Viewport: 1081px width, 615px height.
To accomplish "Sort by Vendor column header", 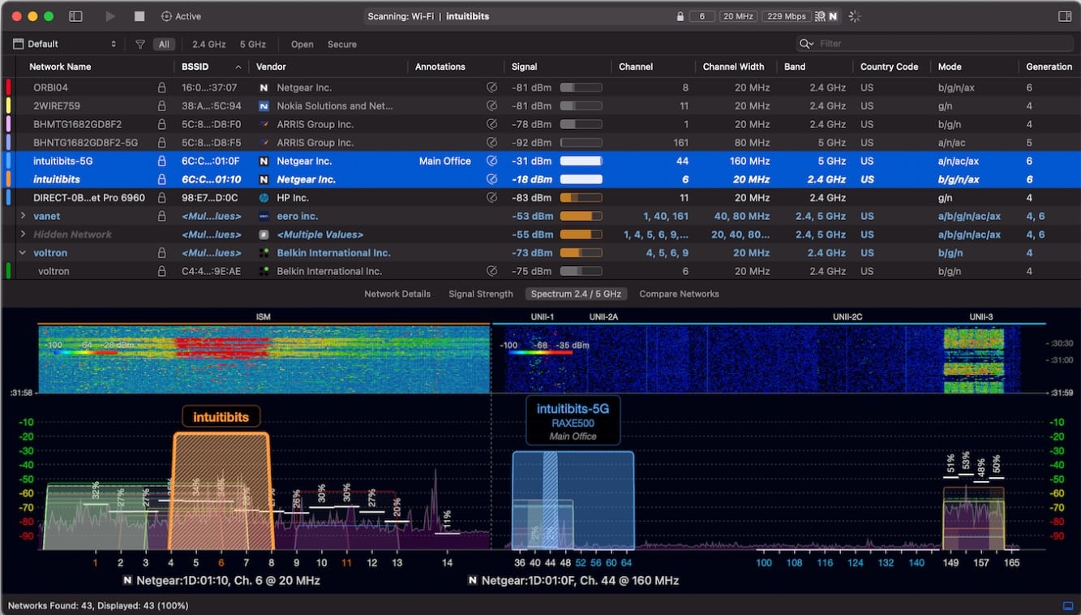I will coord(271,67).
